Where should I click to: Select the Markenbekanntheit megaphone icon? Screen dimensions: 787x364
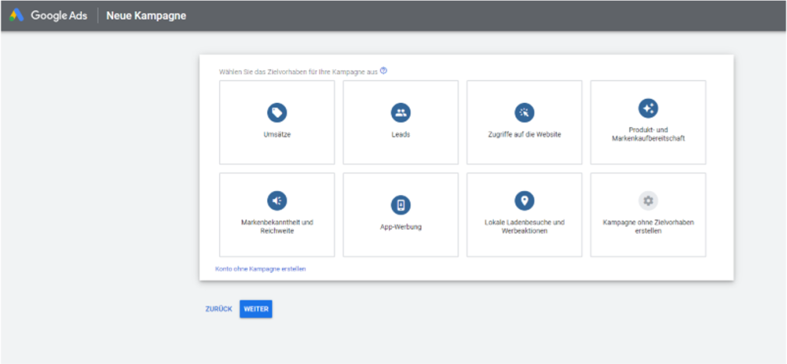click(x=277, y=200)
